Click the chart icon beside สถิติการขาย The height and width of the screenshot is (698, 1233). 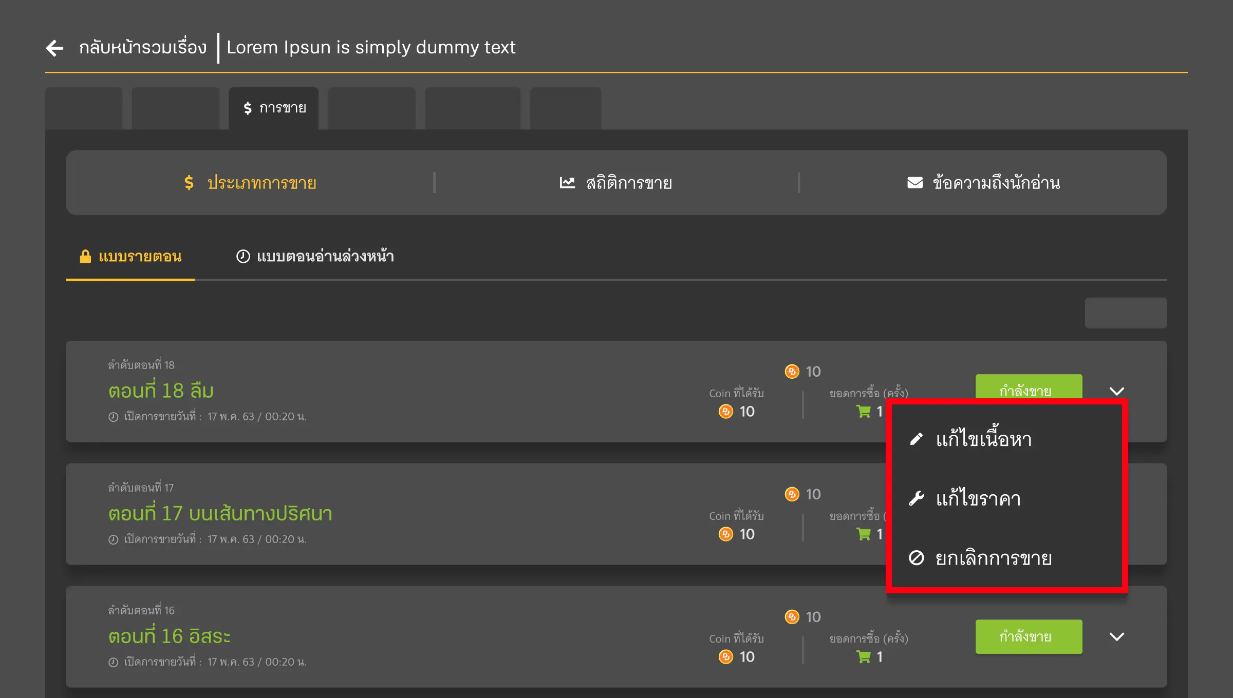click(x=567, y=183)
